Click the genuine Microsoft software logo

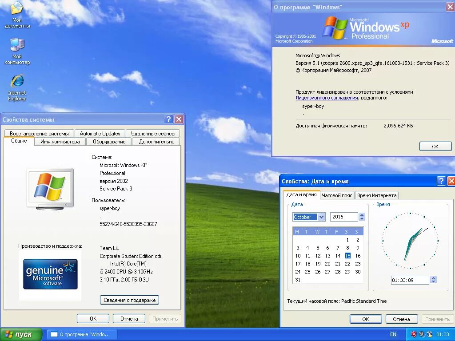pos(50,274)
